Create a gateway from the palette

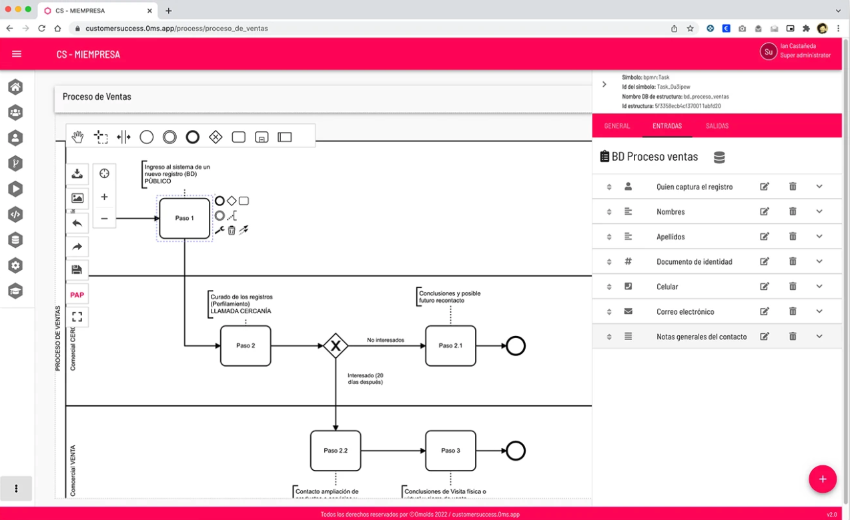(216, 137)
